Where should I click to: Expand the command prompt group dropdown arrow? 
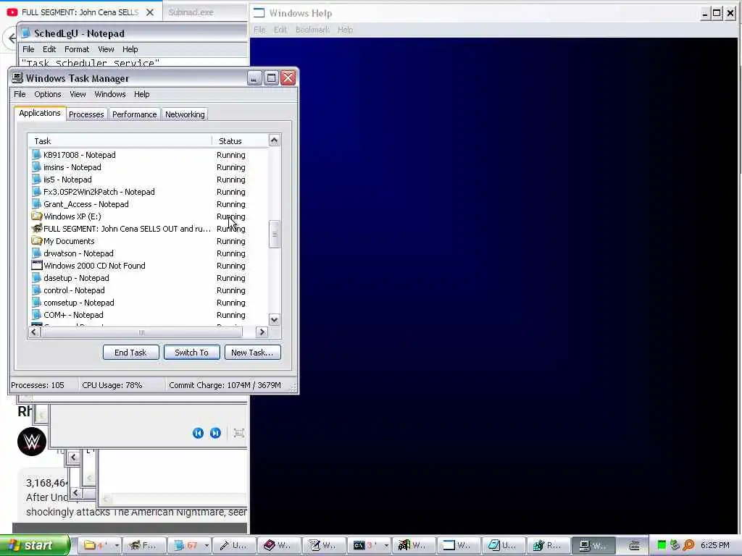[386, 545]
